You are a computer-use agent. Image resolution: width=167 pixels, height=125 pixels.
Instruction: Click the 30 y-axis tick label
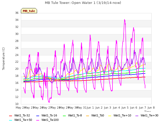[17, 34]
